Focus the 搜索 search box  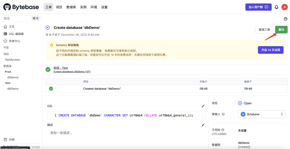[x=21, y=18]
